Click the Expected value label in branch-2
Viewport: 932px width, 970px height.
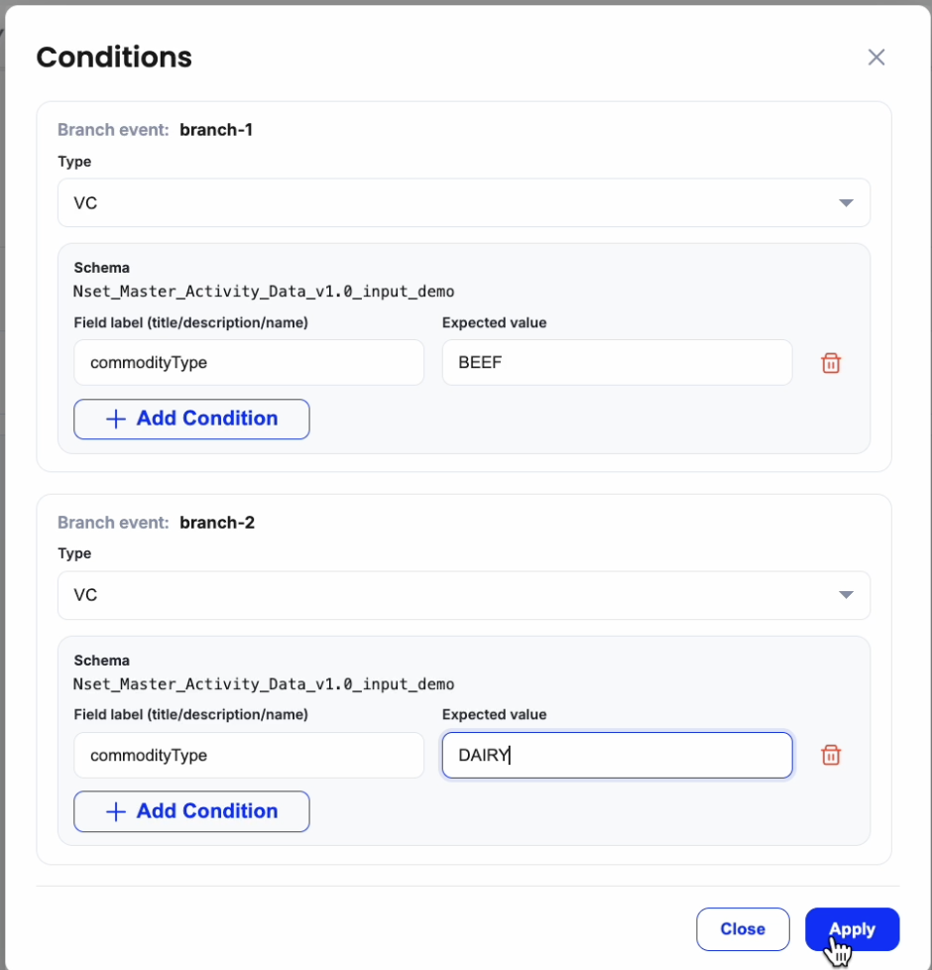coord(494,714)
